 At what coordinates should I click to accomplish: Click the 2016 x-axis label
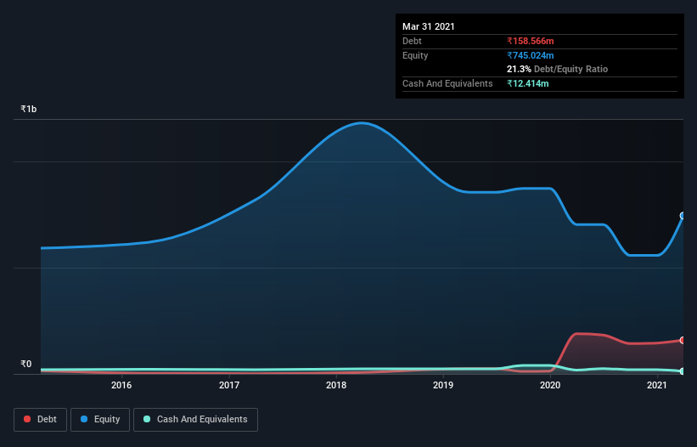pyautogui.click(x=121, y=385)
